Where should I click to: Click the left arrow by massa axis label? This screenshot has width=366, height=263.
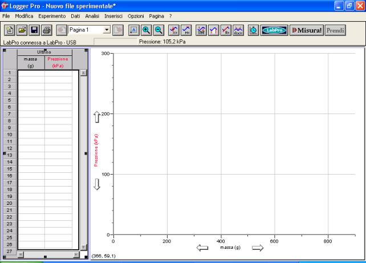[x=202, y=248]
